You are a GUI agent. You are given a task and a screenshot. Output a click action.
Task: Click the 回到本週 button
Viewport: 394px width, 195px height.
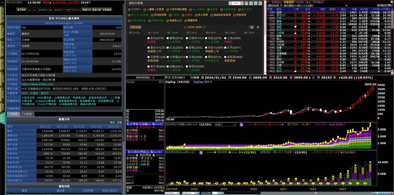point(135,27)
